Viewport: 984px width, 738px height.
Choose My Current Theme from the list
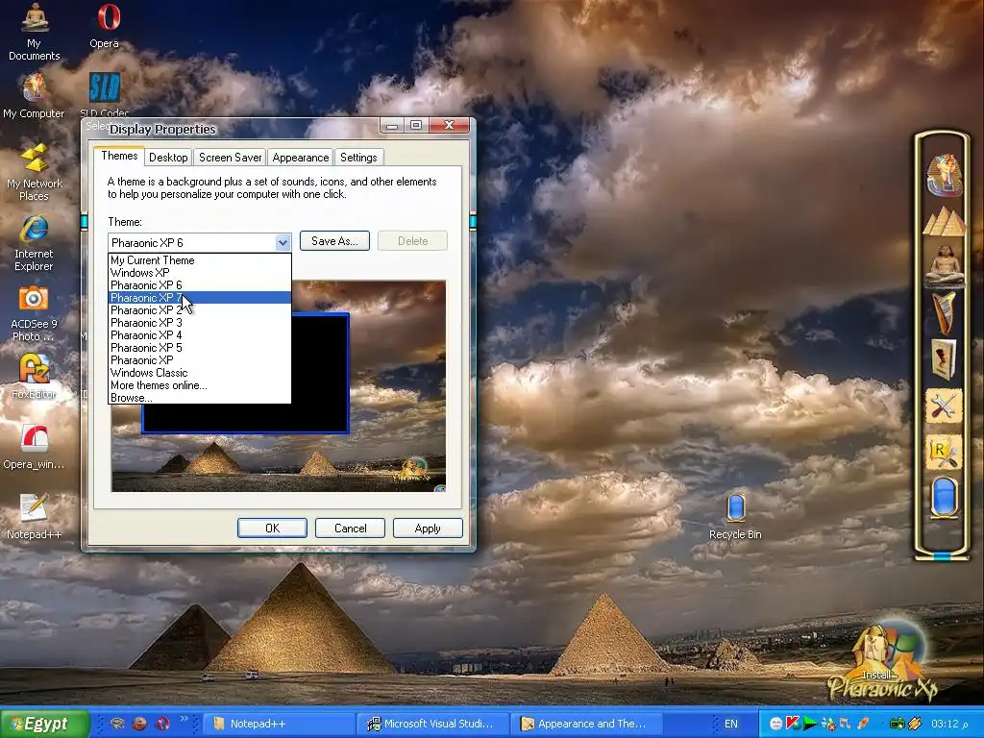200,259
